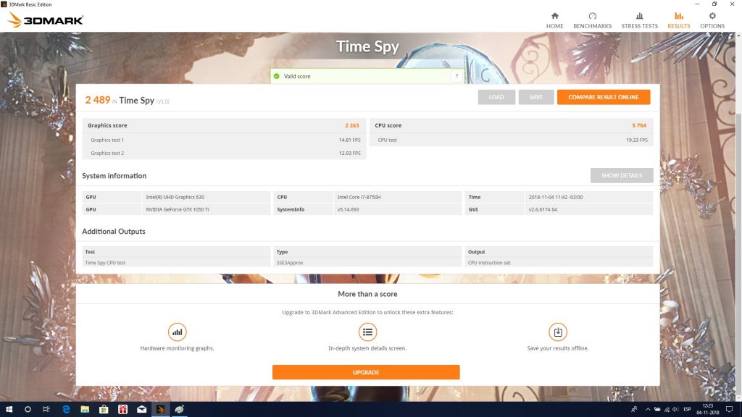
Task: Click the Upgrade button
Action: pyautogui.click(x=366, y=372)
